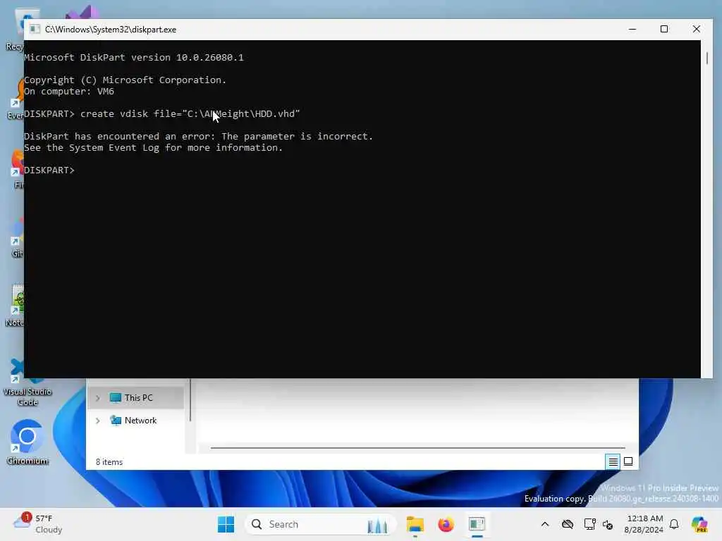Select the Visual Studio Code desktop shortcut

coord(27,383)
